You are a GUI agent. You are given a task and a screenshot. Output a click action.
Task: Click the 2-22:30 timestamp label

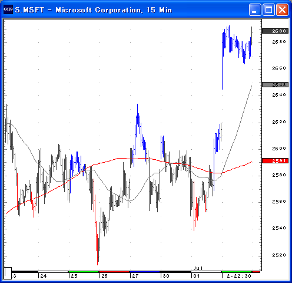(239, 276)
